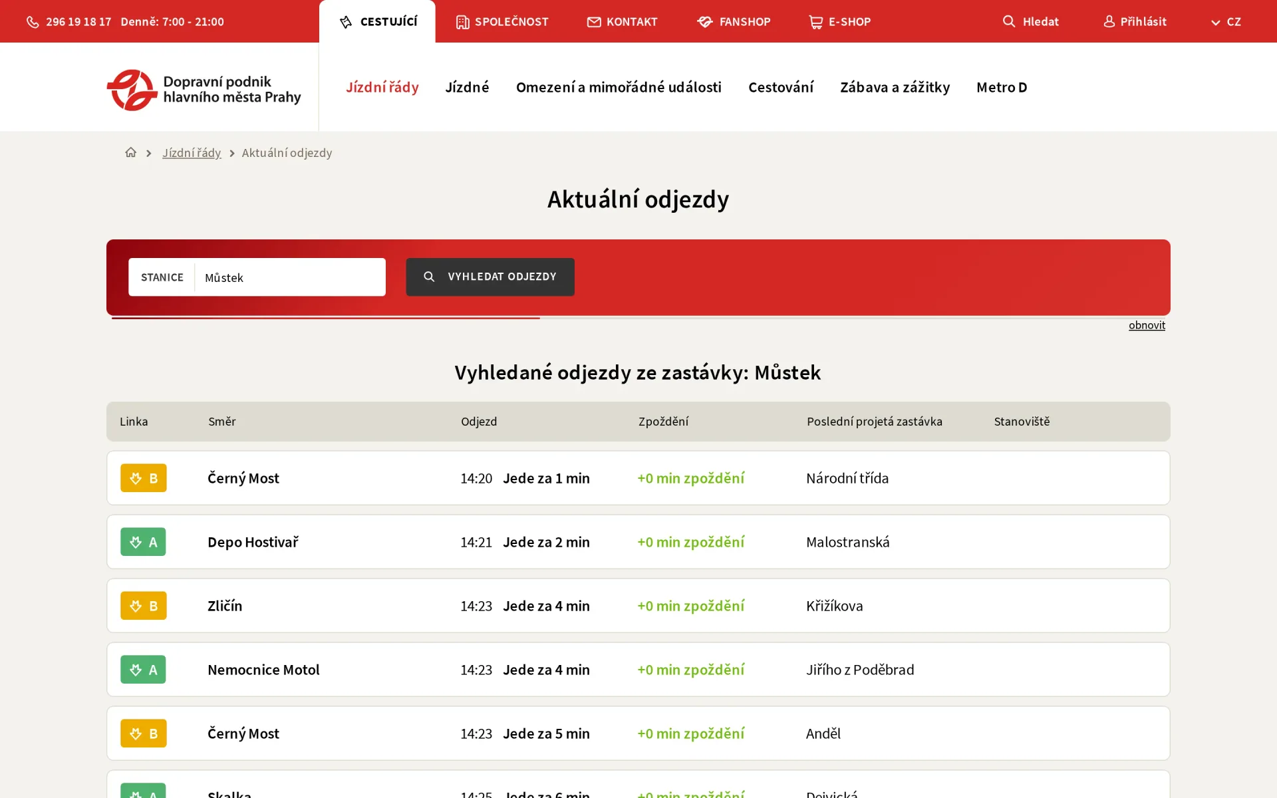The image size is (1277, 798).
Task: Click metro A badge for Nemocnice Motol
Action: (143, 670)
